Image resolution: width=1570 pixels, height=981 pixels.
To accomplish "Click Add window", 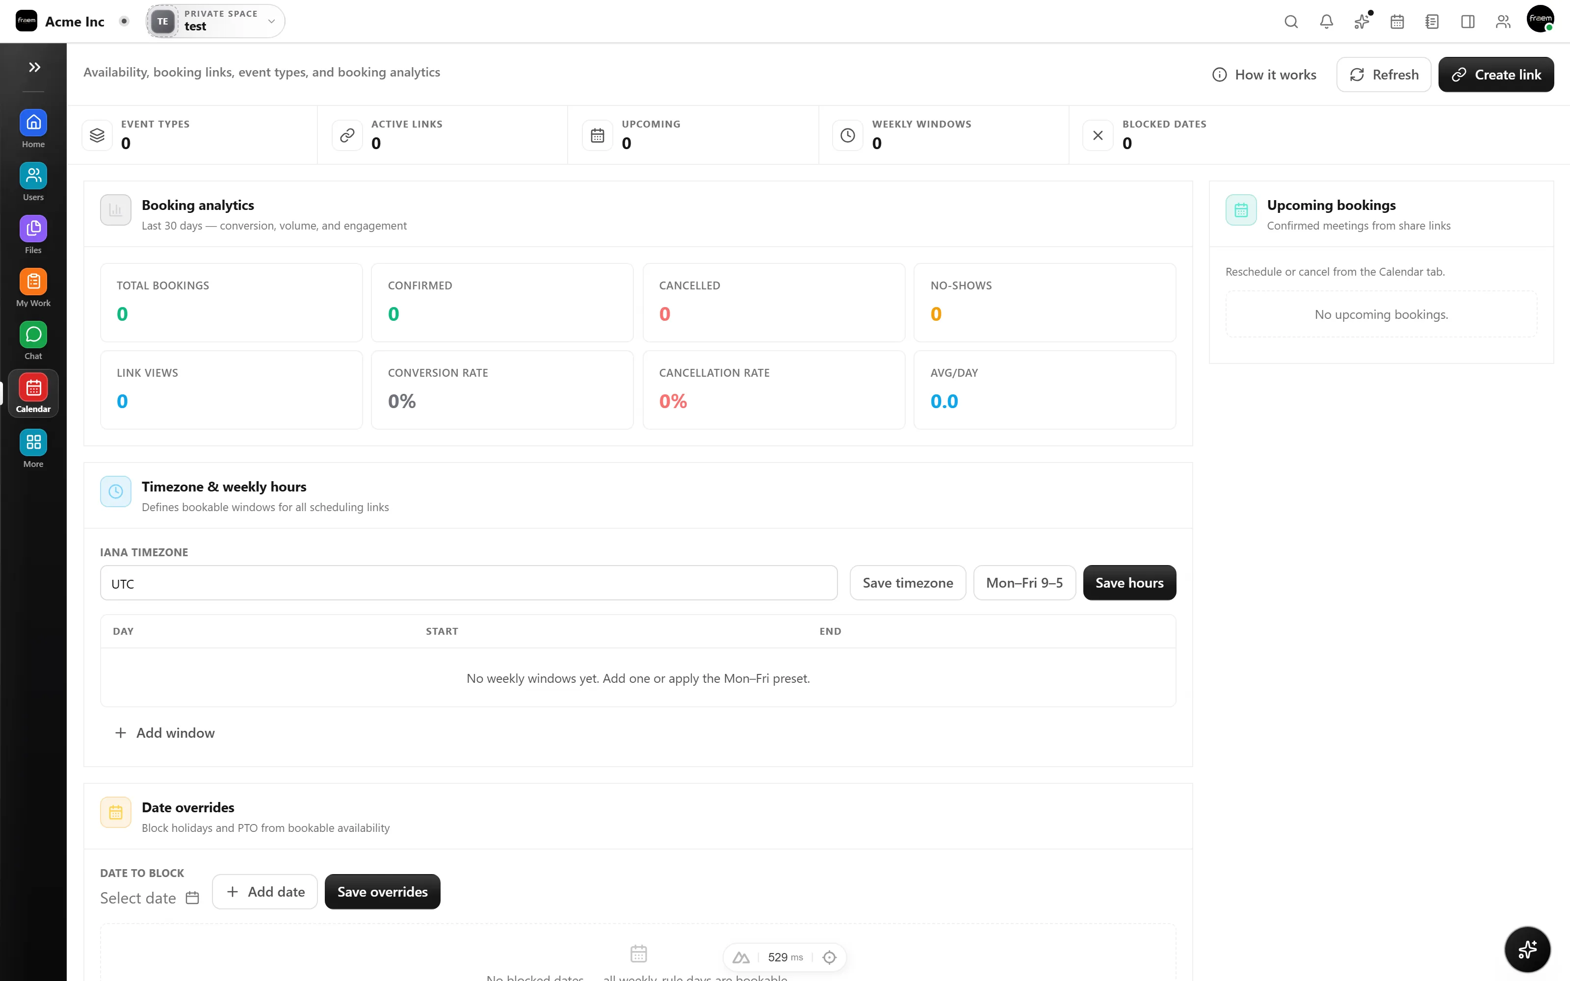I will click(165, 733).
